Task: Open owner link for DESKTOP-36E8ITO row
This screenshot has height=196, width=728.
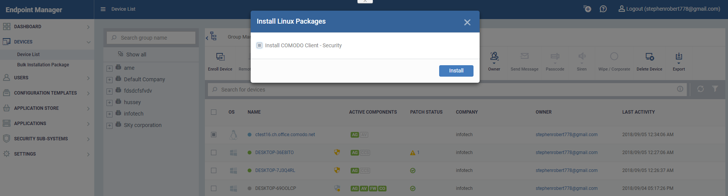Action: coord(567,153)
